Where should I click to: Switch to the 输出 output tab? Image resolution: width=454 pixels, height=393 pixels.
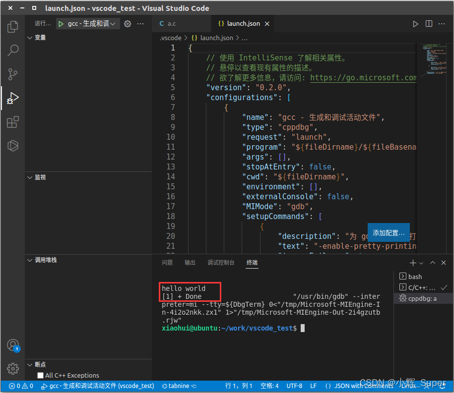pos(190,263)
